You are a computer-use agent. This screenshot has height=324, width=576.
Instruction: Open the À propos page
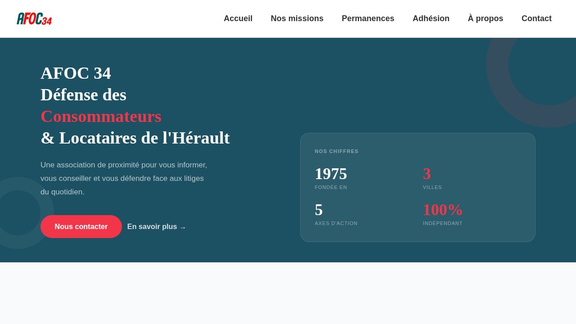pos(486,18)
